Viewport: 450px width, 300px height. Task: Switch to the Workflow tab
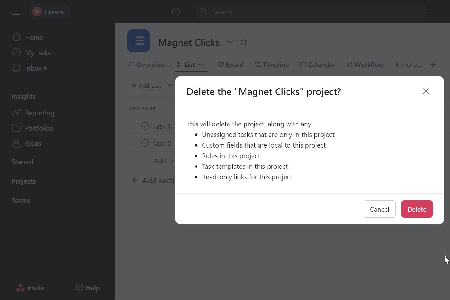(x=365, y=64)
